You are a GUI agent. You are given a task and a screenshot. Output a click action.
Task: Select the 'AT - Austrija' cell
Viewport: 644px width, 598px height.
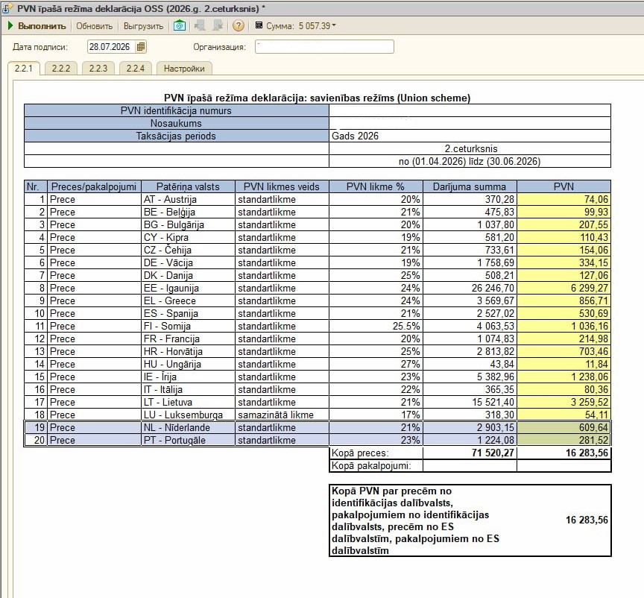click(x=188, y=199)
